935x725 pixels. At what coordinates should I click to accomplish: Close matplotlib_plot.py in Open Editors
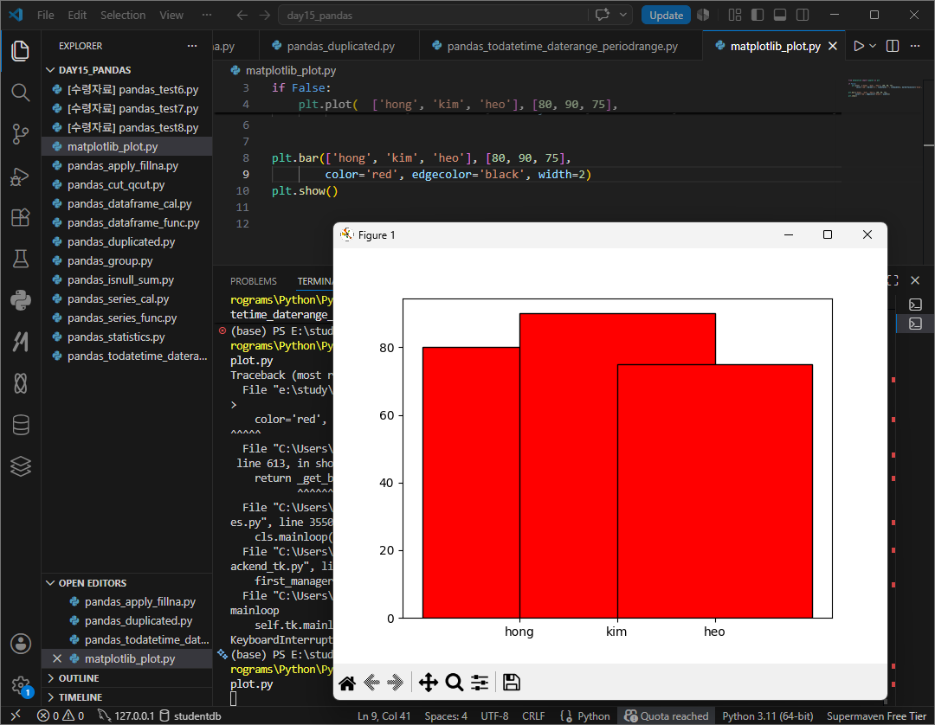tap(57, 658)
